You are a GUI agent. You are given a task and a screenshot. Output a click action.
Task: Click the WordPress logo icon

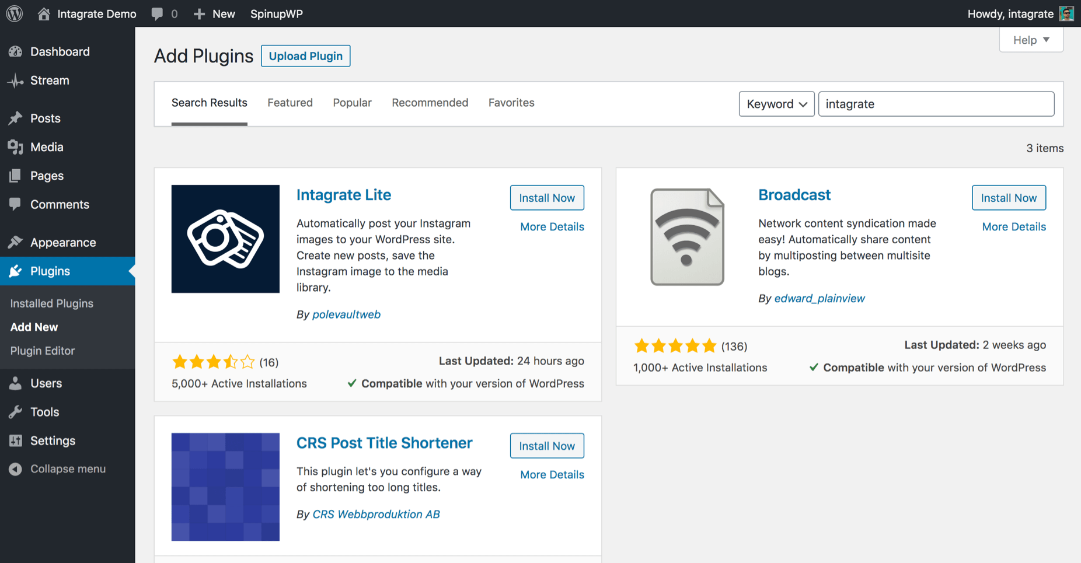[x=15, y=13]
